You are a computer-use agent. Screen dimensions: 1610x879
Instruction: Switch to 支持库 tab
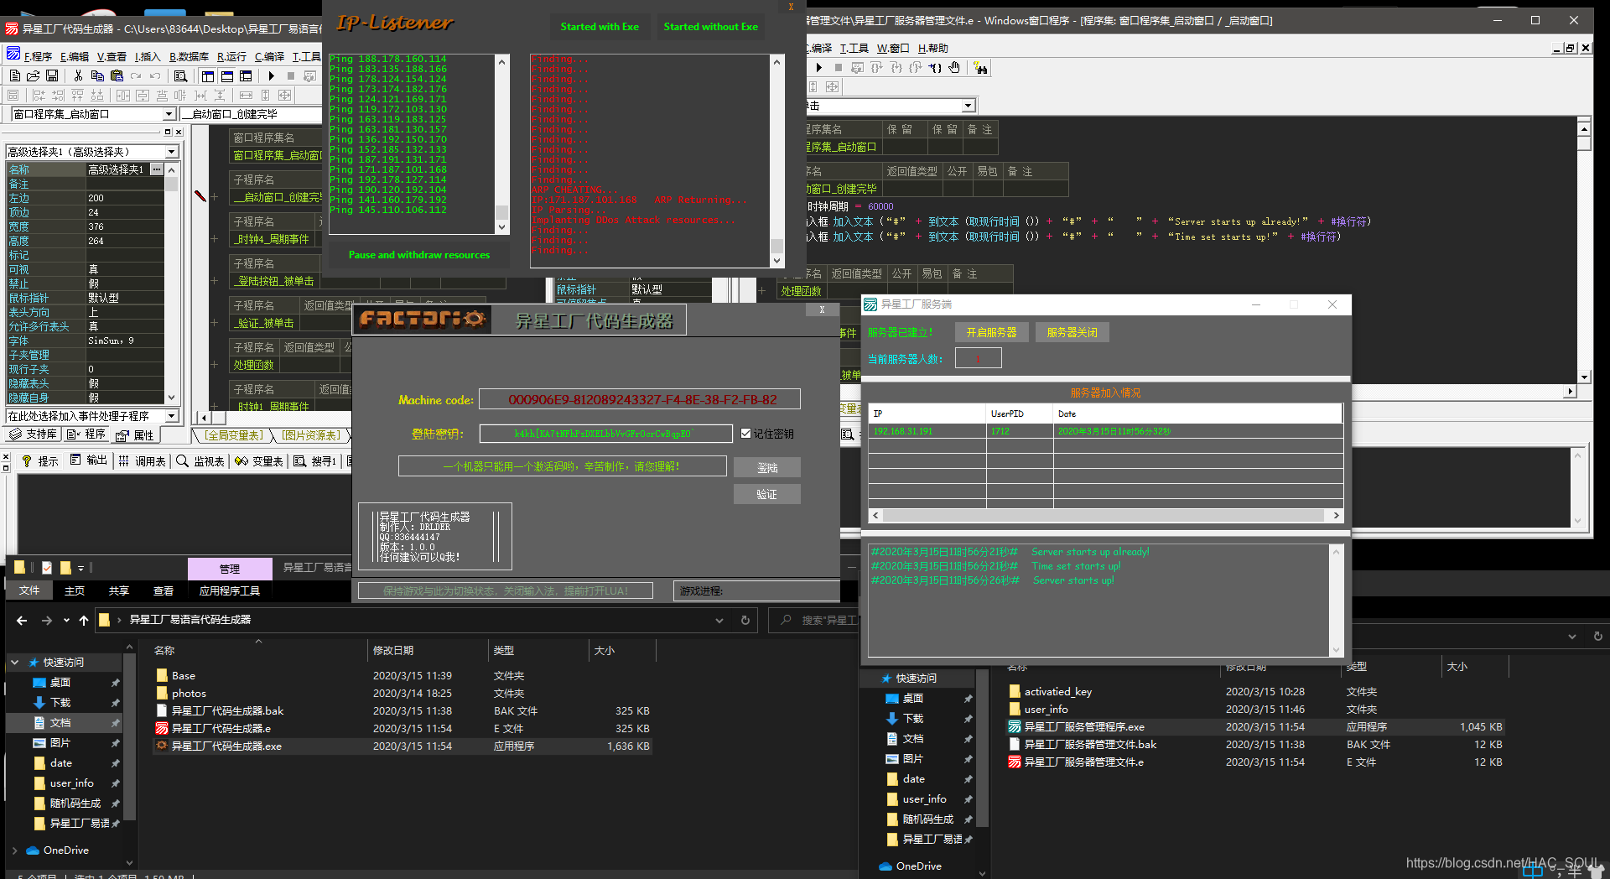(x=34, y=434)
